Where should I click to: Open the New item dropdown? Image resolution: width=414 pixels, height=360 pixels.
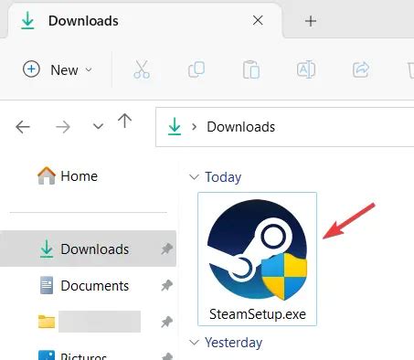pos(58,69)
